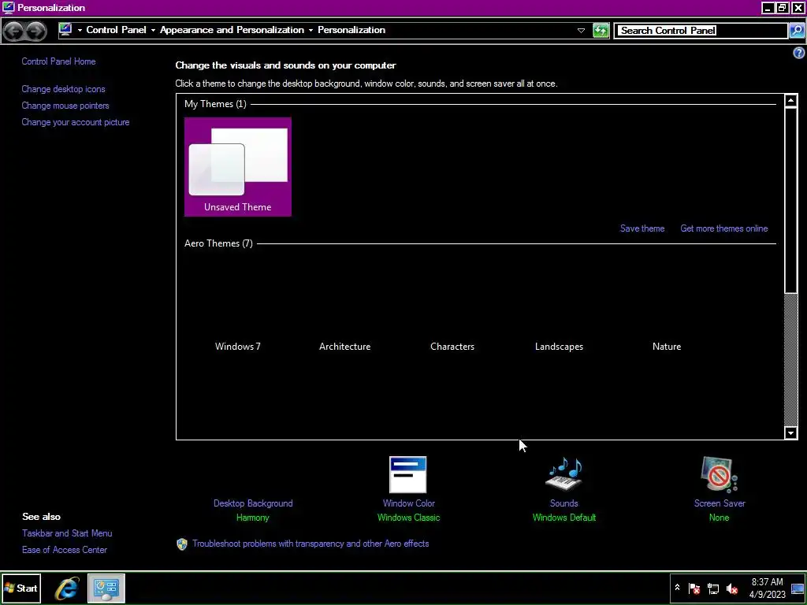Image resolution: width=807 pixels, height=605 pixels.
Task: Click the green Refresh button
Action: coord(601,31)
